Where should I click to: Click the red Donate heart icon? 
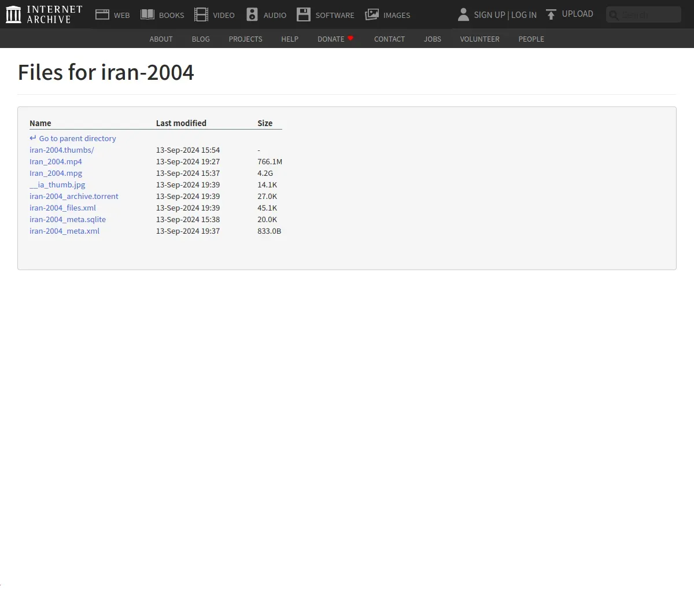pos(350,38)
